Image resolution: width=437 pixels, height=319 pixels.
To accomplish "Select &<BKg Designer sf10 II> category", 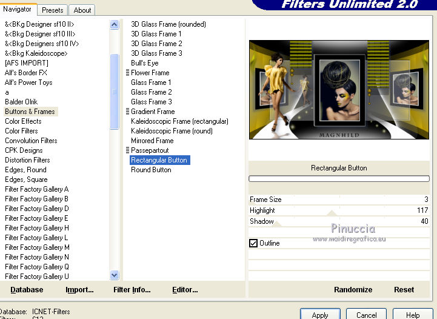I will point(39,24).
